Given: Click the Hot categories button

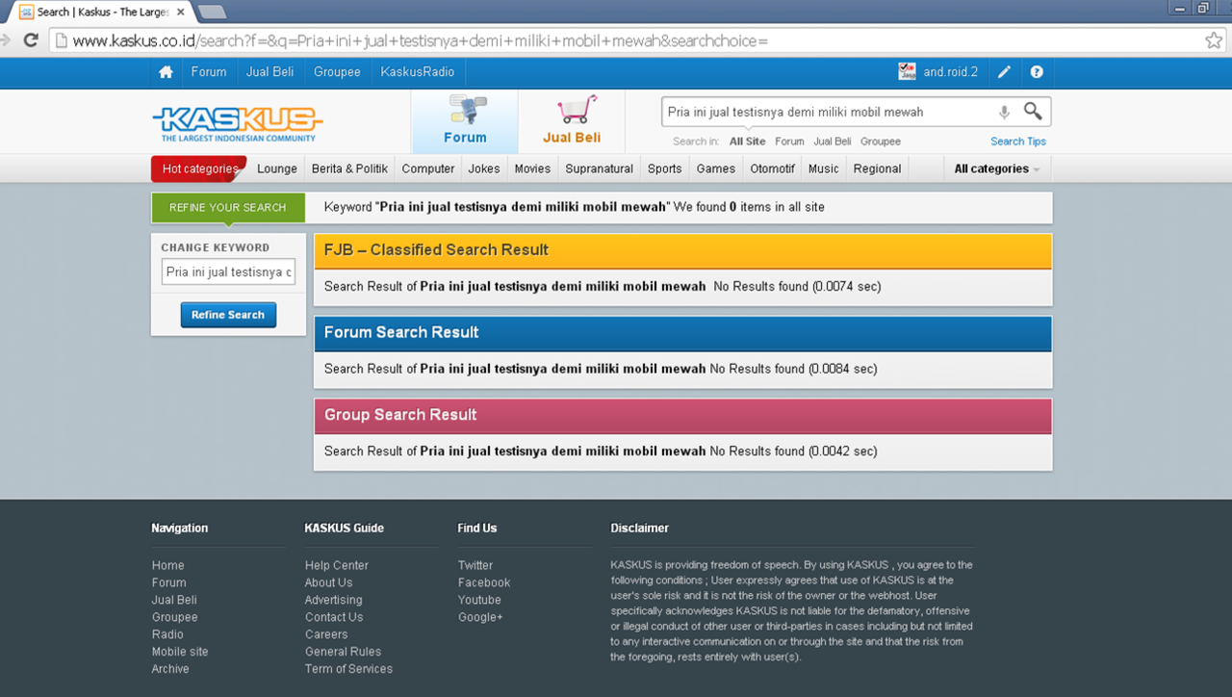Looking at the screenshot, I should (199, 168).
